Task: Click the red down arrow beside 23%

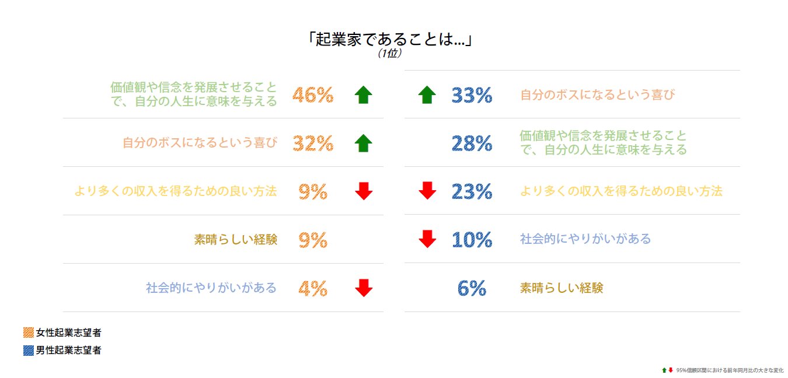Action: coord(427,191)
